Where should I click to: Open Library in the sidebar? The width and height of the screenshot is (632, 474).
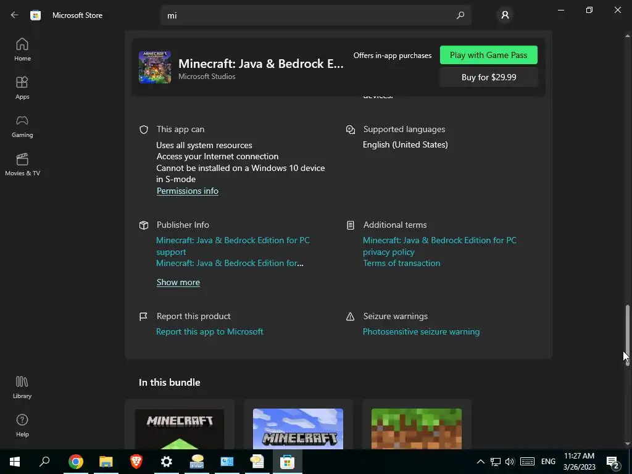coord(22,387)
